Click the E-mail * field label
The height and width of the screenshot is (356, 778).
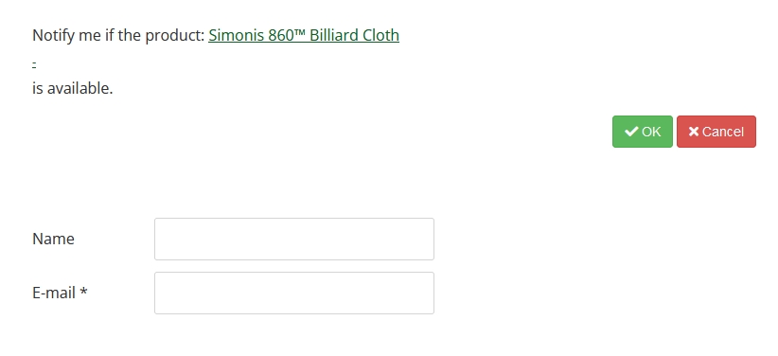click(60, 293)
